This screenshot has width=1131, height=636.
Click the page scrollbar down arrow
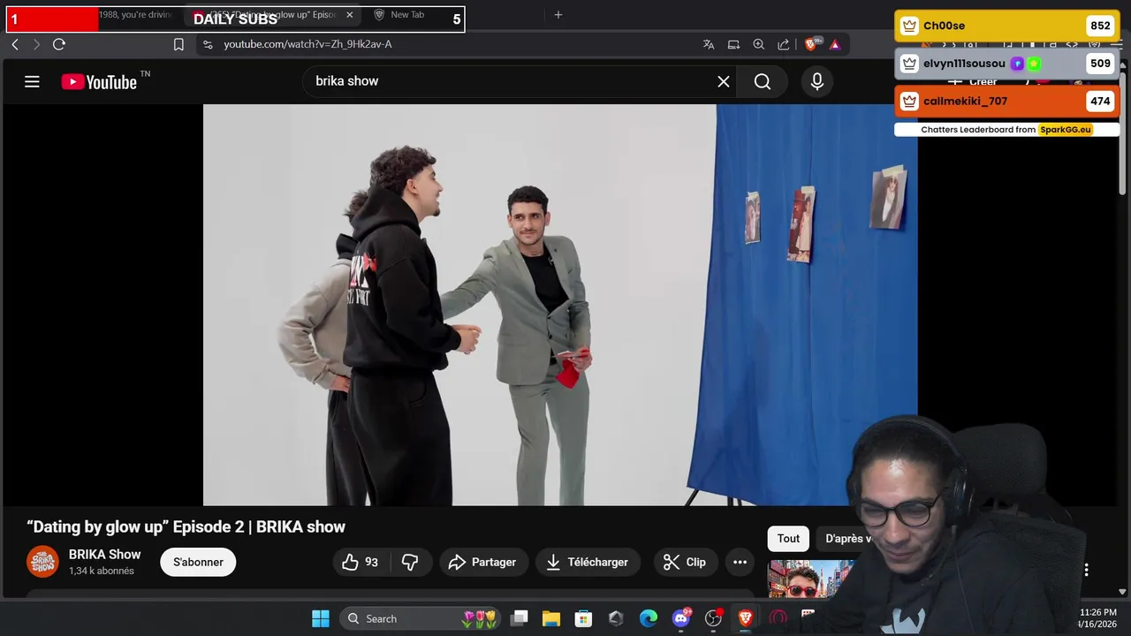[x=1122, y=592]
